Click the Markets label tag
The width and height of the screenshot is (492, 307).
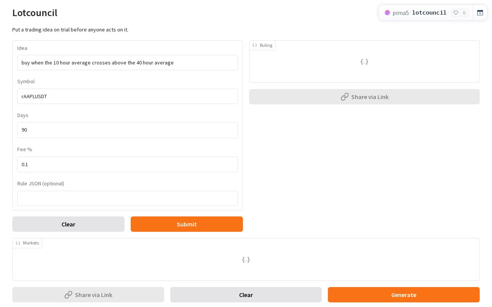click(27, 243)
